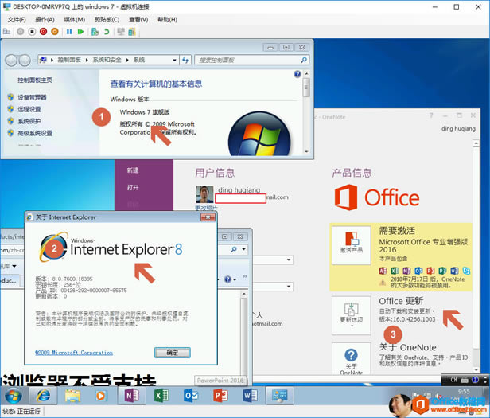Screen dimensions: 490x418
Task: Select 新建 in OneNote backstage menu
Action: (x=133, y=170)
